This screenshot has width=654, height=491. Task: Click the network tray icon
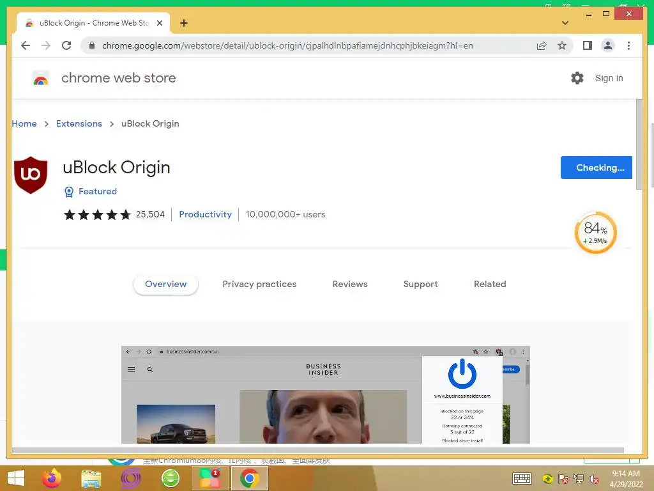pos(579,479)
